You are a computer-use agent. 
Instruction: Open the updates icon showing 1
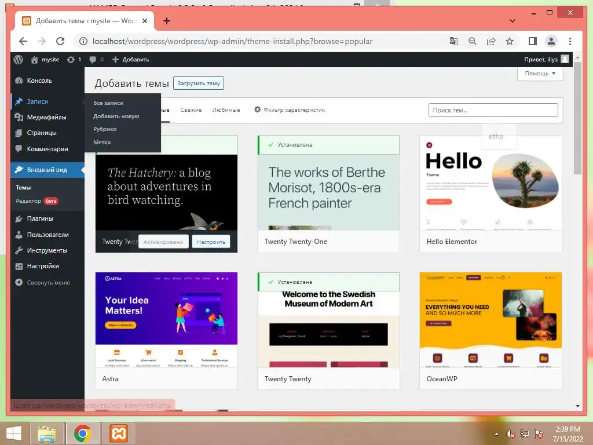[x=74, y=60]
